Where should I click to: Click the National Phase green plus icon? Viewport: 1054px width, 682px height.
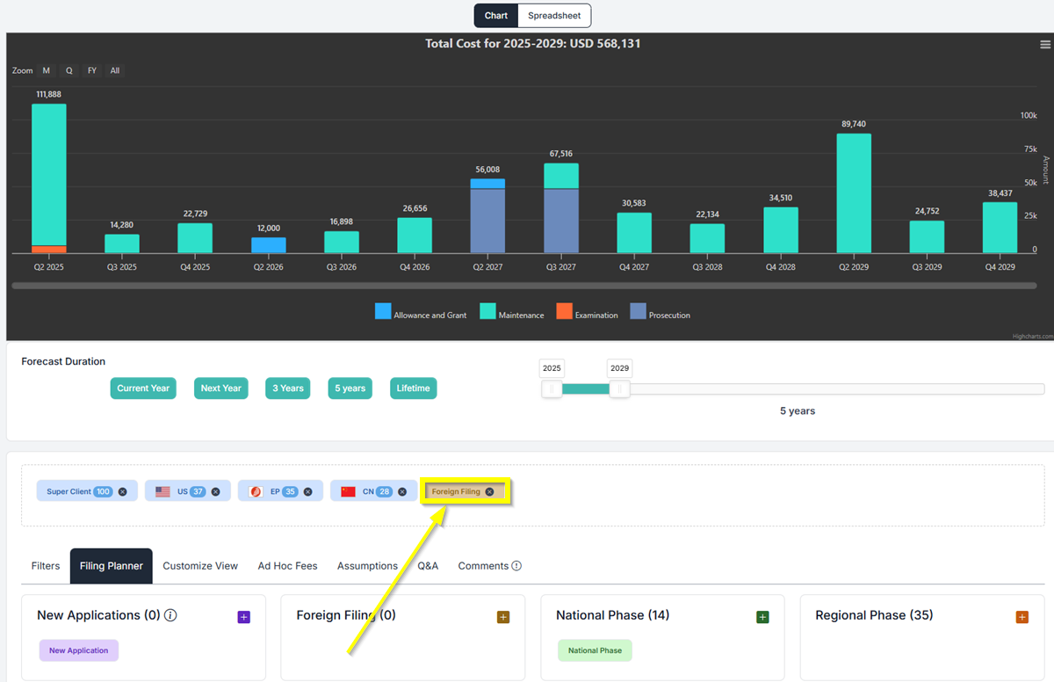coord(762,617)
